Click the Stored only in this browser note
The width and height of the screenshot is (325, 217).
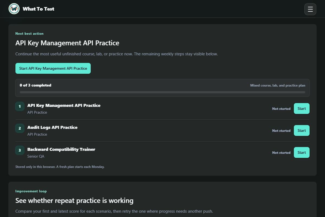60,167
